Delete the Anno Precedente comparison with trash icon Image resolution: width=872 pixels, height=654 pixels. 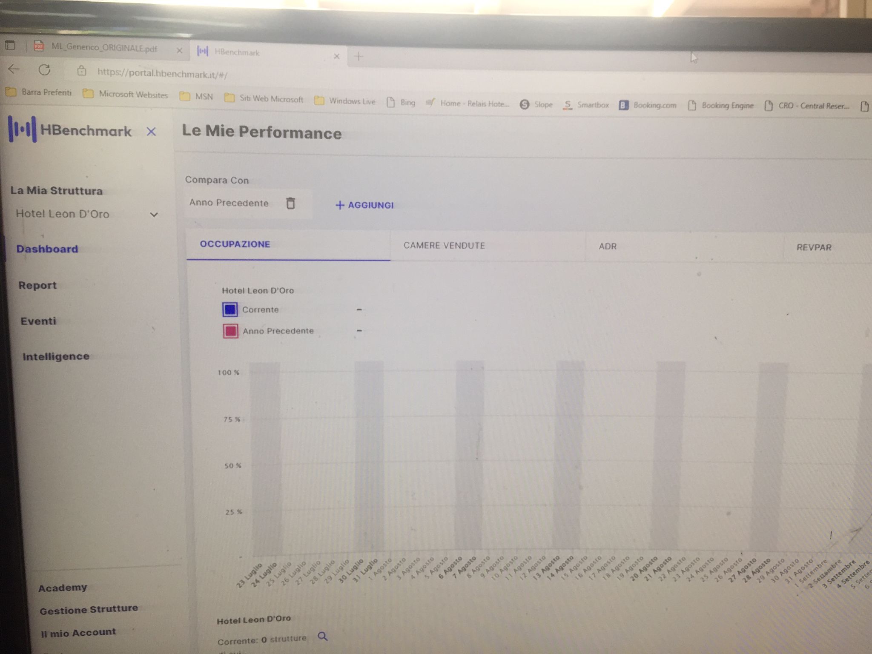(290, 203)
